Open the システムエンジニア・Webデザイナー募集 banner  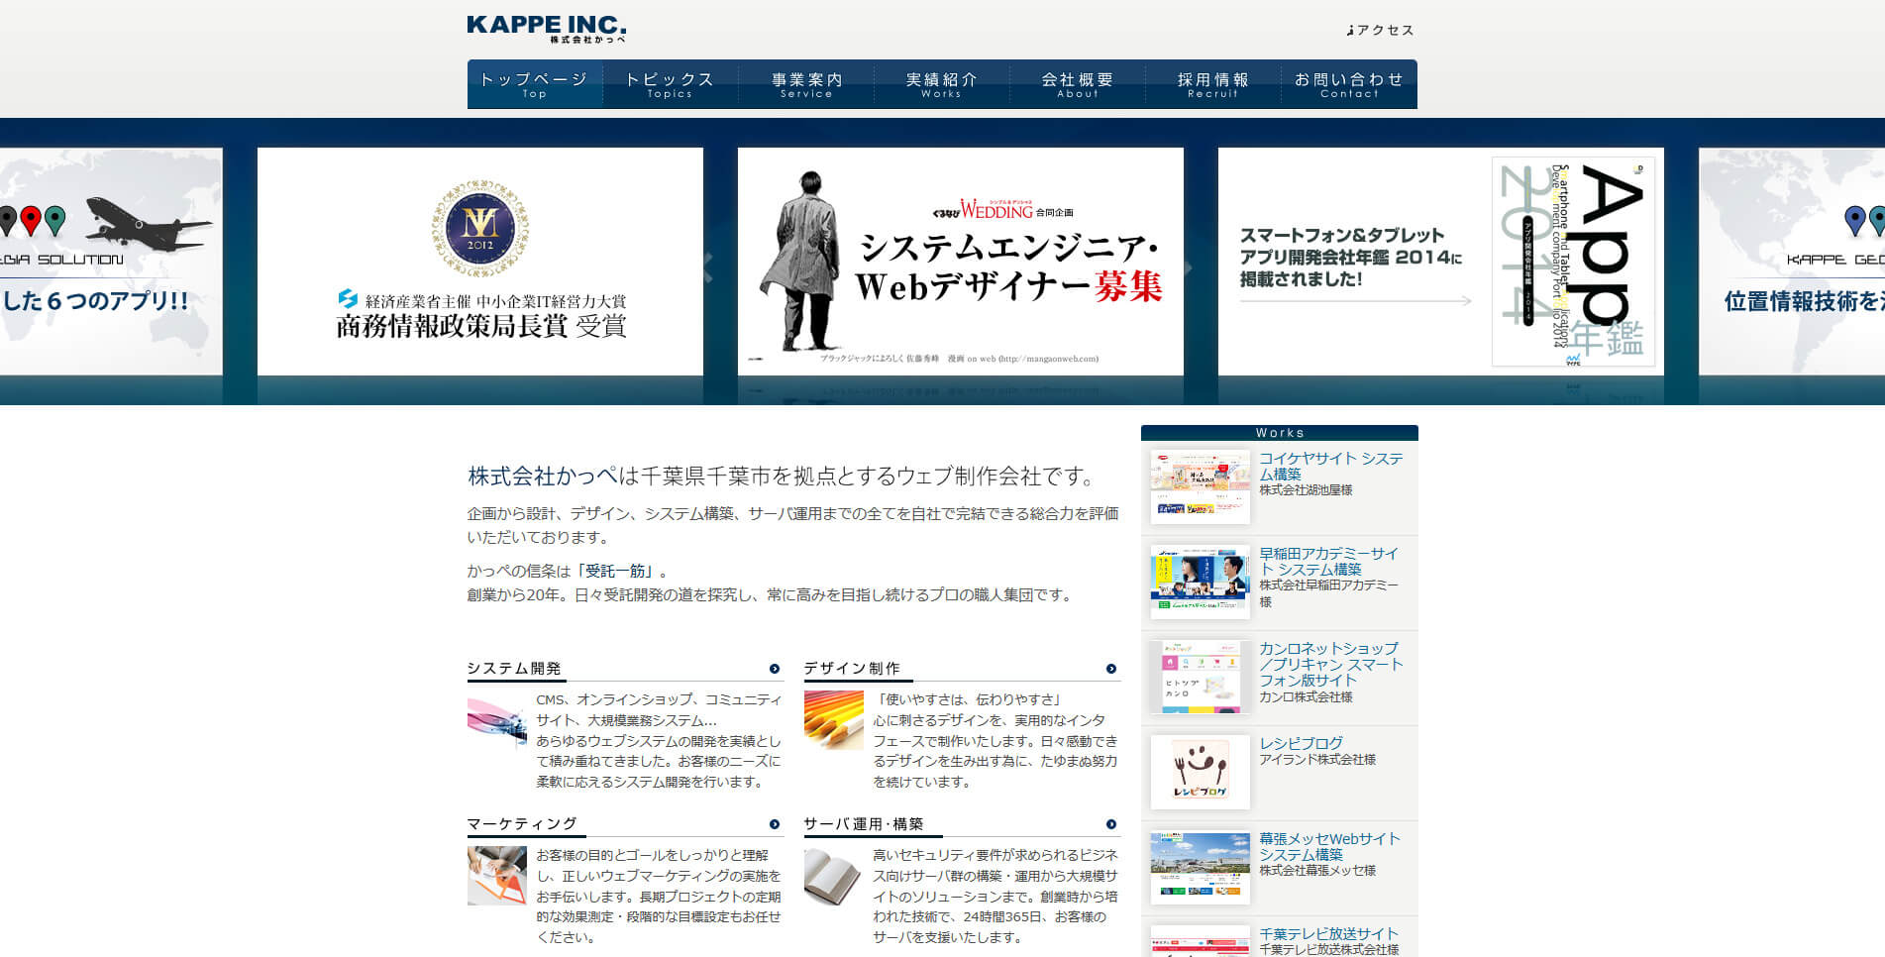pyautogui.click(x=961, y=262)
